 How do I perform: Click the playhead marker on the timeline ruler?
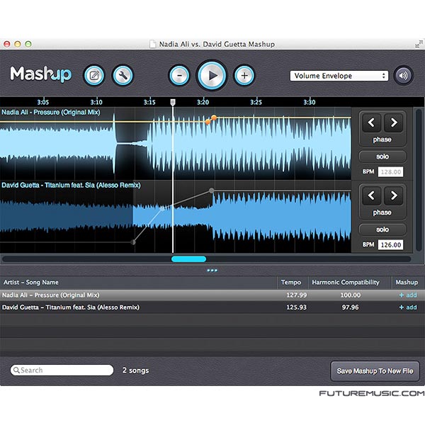click(x=173, y=102)
